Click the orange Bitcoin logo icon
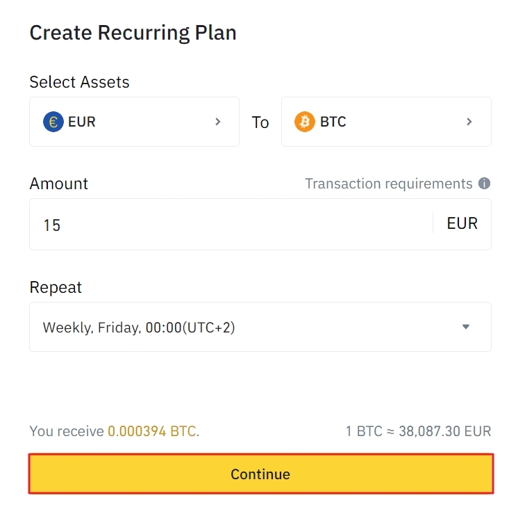 tap(305, 122)
